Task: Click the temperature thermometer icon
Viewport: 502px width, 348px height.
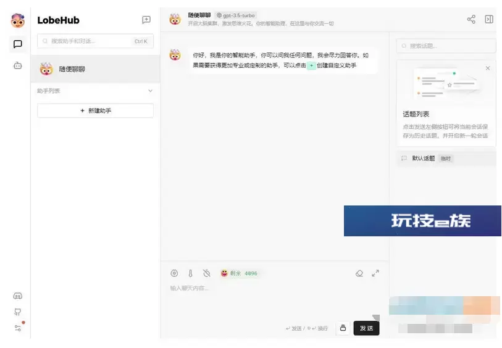Action: coord(191,273)
